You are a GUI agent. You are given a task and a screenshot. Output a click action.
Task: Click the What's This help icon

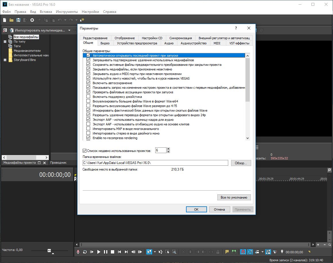pyautogui.click(x=82, y=20)
